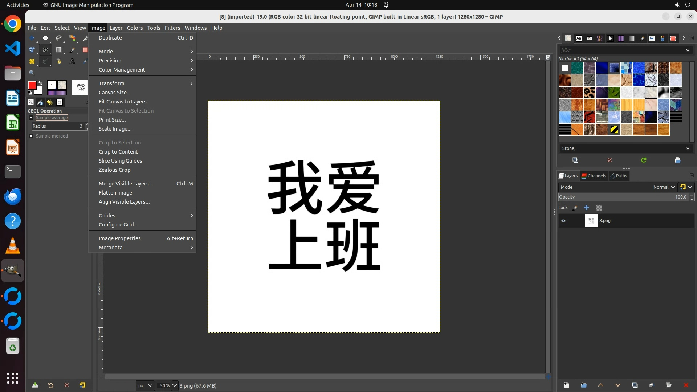The width and height of the screenshot is (697, 392).
Task: Open the layer Mode Normal dropdown
Action: pyautogui.click(x=664, y=187)
